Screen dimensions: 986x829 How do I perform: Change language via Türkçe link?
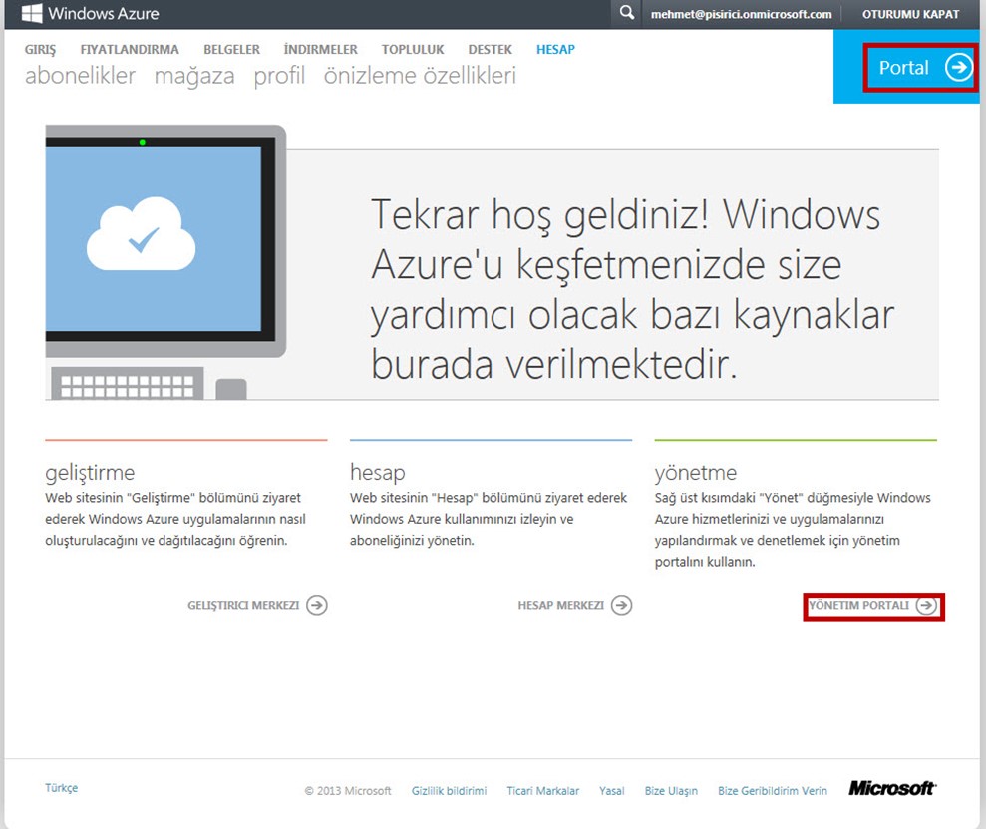pyautogui.click(x=61, y=788)
